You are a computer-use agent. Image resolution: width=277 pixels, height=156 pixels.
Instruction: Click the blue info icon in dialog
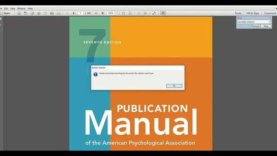[95, 74]
